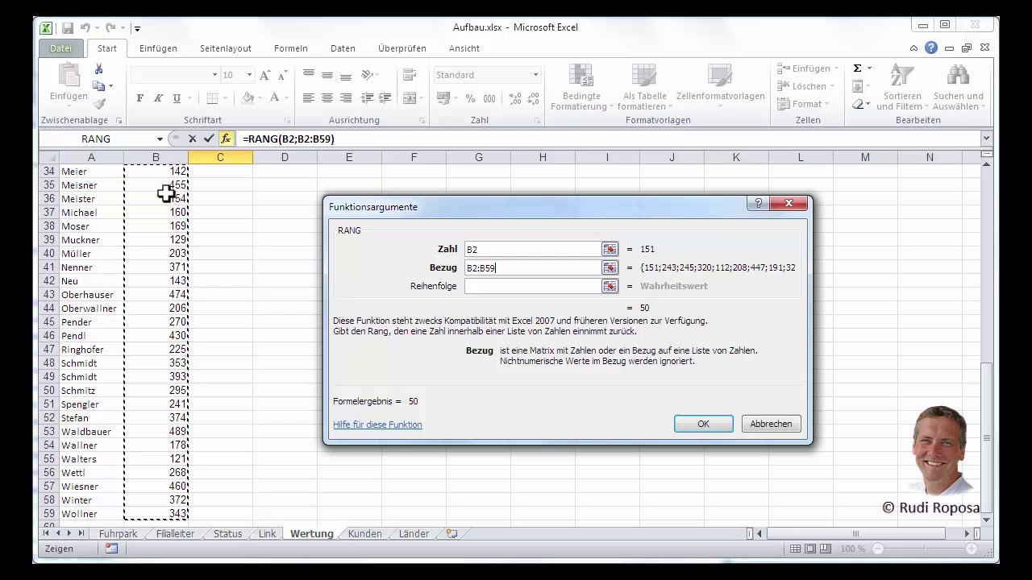Click the Reihenfolge input field
This screenshot has height=580, width=1032.
point(533,286)
